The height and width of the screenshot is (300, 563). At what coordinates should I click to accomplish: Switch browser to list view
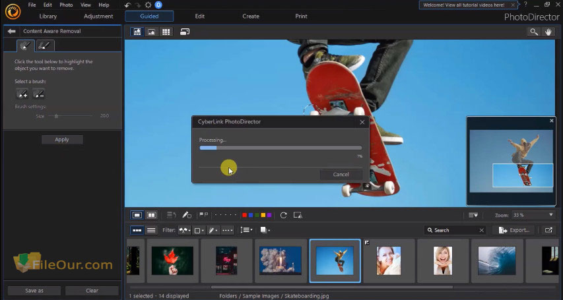[152, 230]
